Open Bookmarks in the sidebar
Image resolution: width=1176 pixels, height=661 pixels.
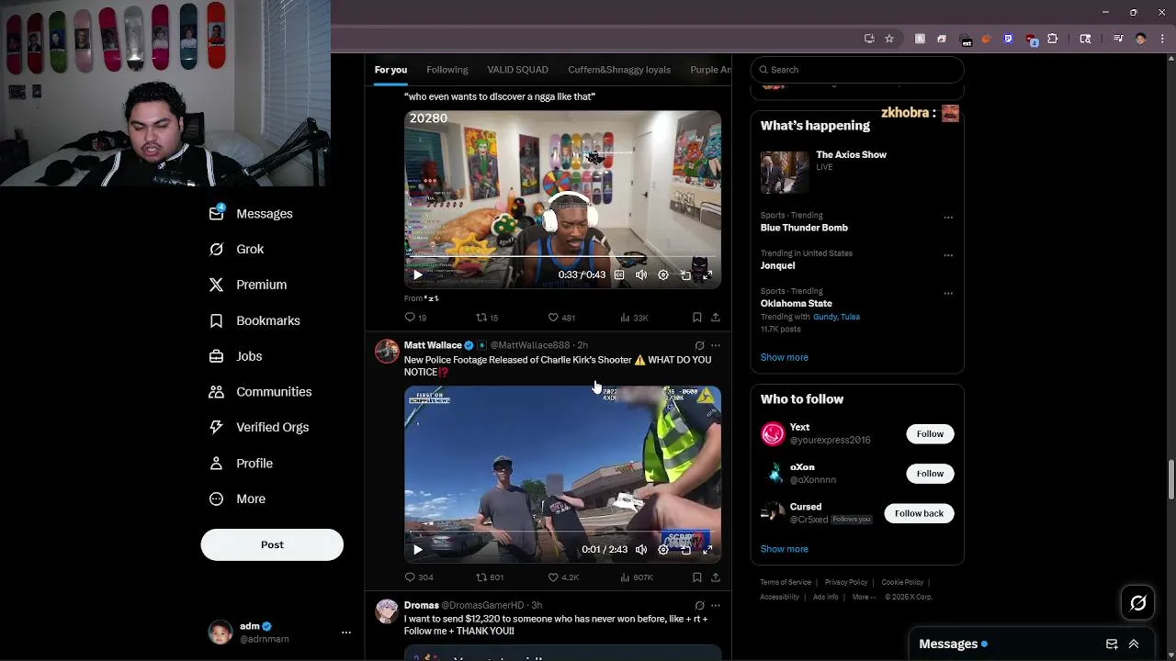coord(254,320)
